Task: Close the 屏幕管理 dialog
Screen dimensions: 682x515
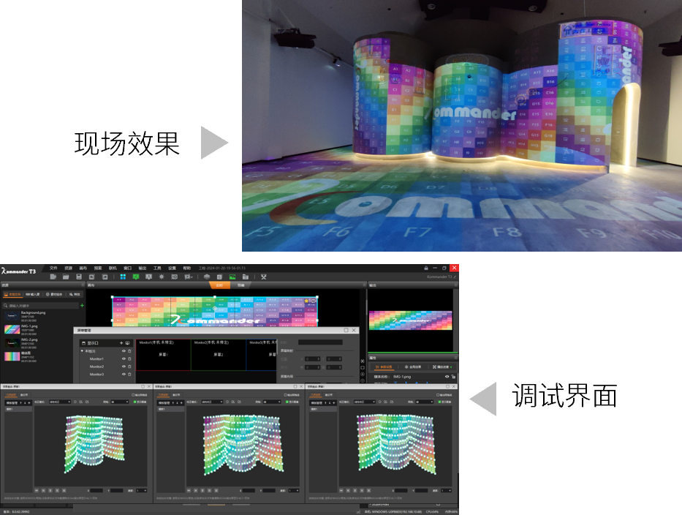Action: [x=355, y=331]
